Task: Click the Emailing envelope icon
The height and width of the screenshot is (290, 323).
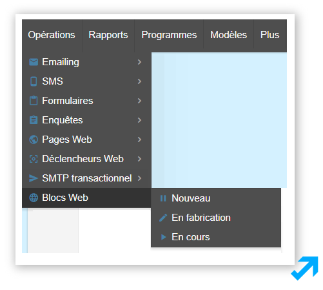Action: click(x=34, y=62)
